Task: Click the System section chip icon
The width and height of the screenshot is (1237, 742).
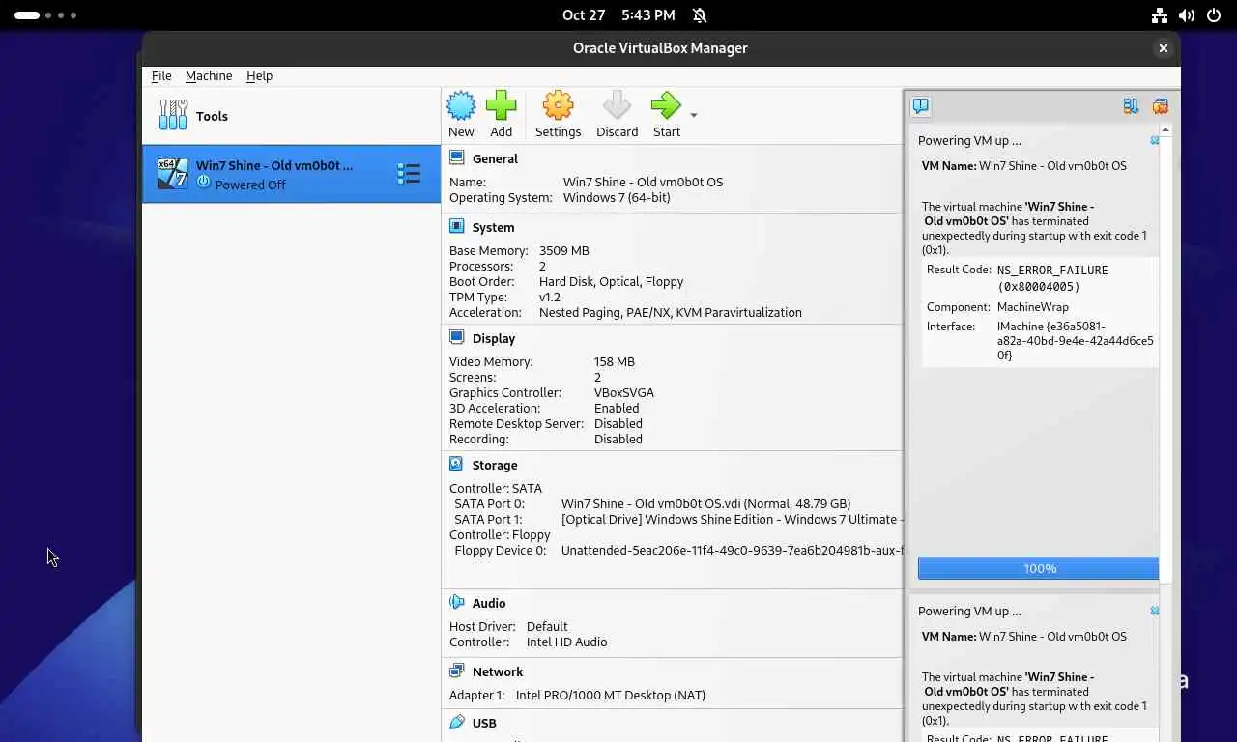Action: (x=456, y=226)
